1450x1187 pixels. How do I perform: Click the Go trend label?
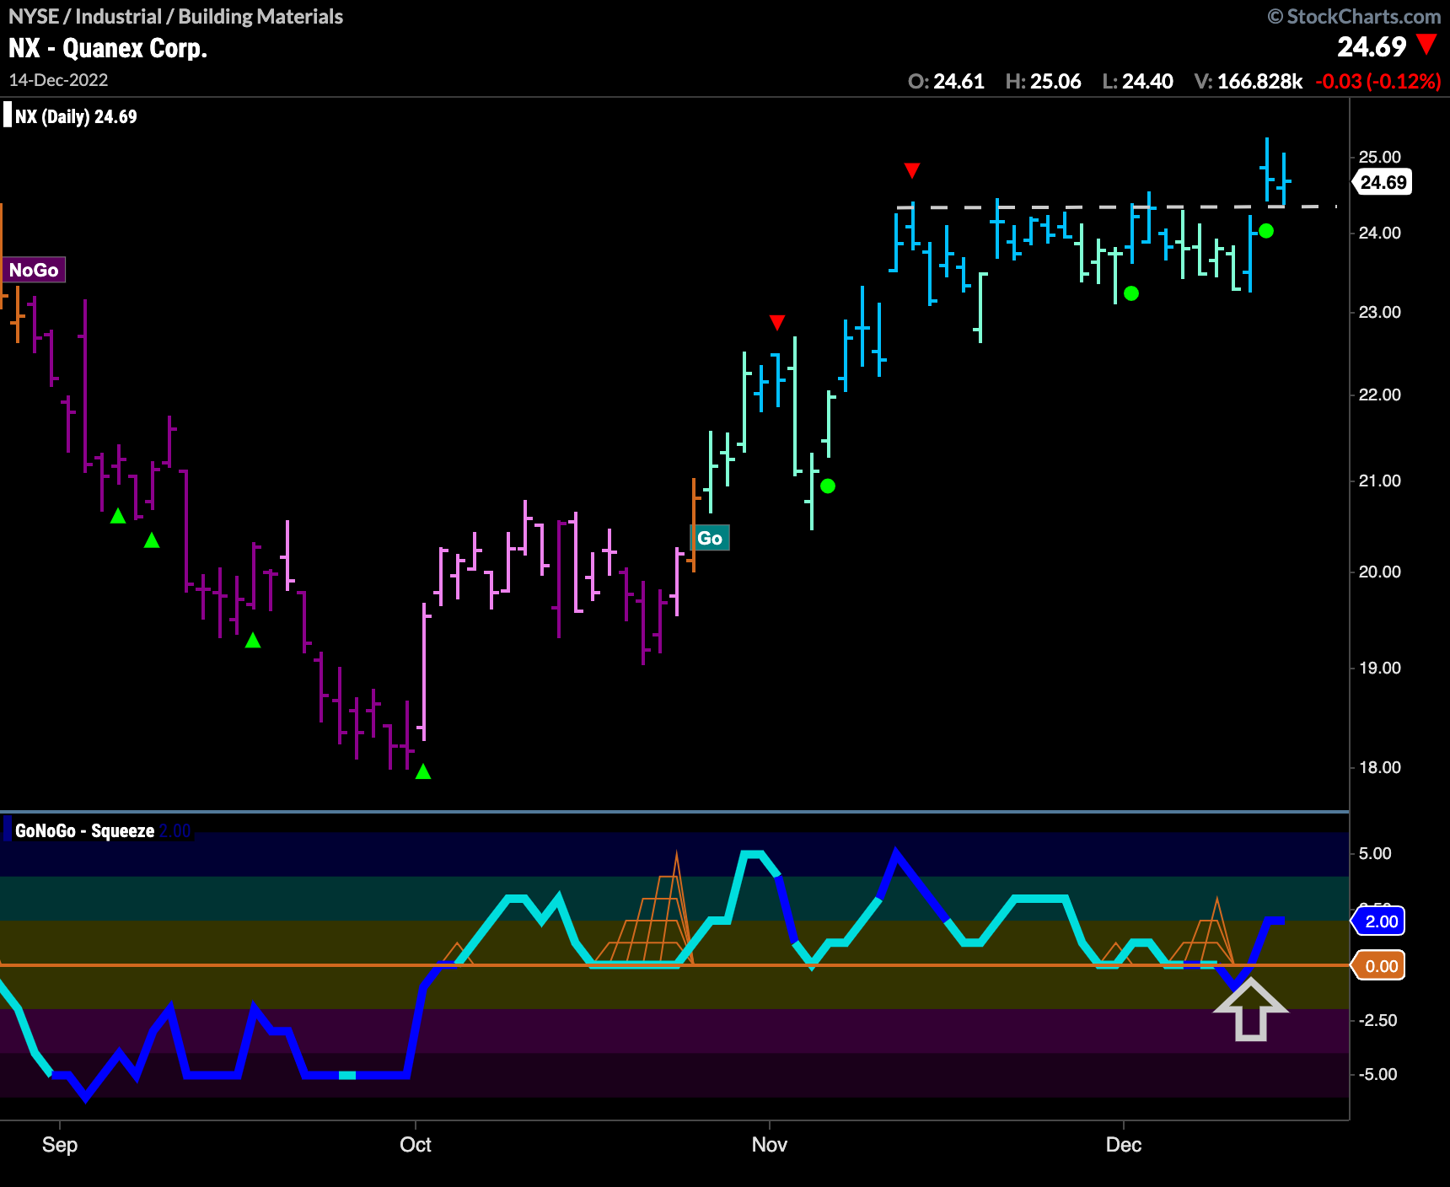tap(710, 538)
